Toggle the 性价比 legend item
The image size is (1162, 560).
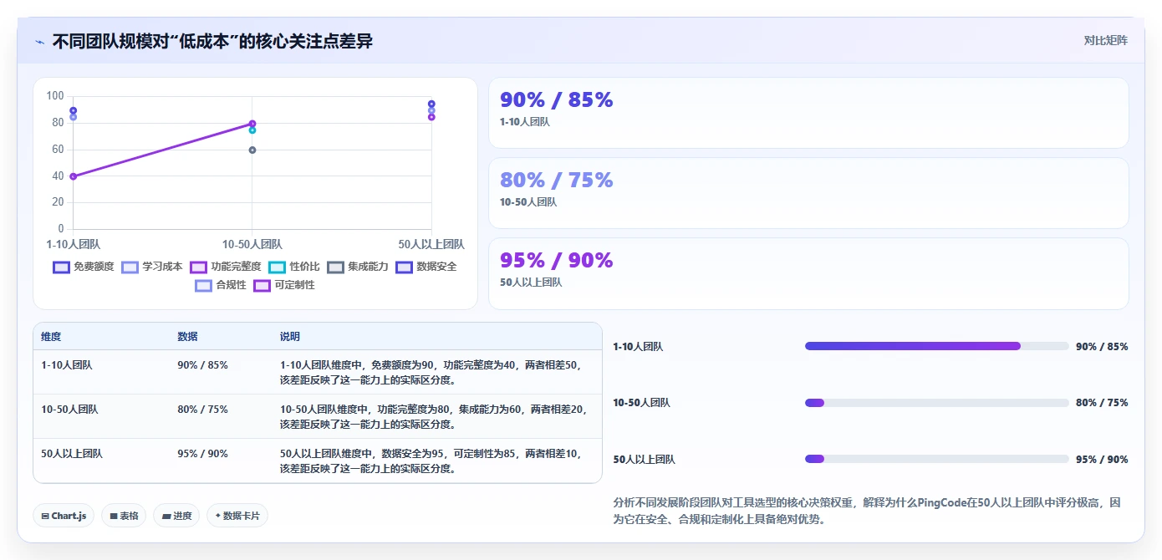294,267
